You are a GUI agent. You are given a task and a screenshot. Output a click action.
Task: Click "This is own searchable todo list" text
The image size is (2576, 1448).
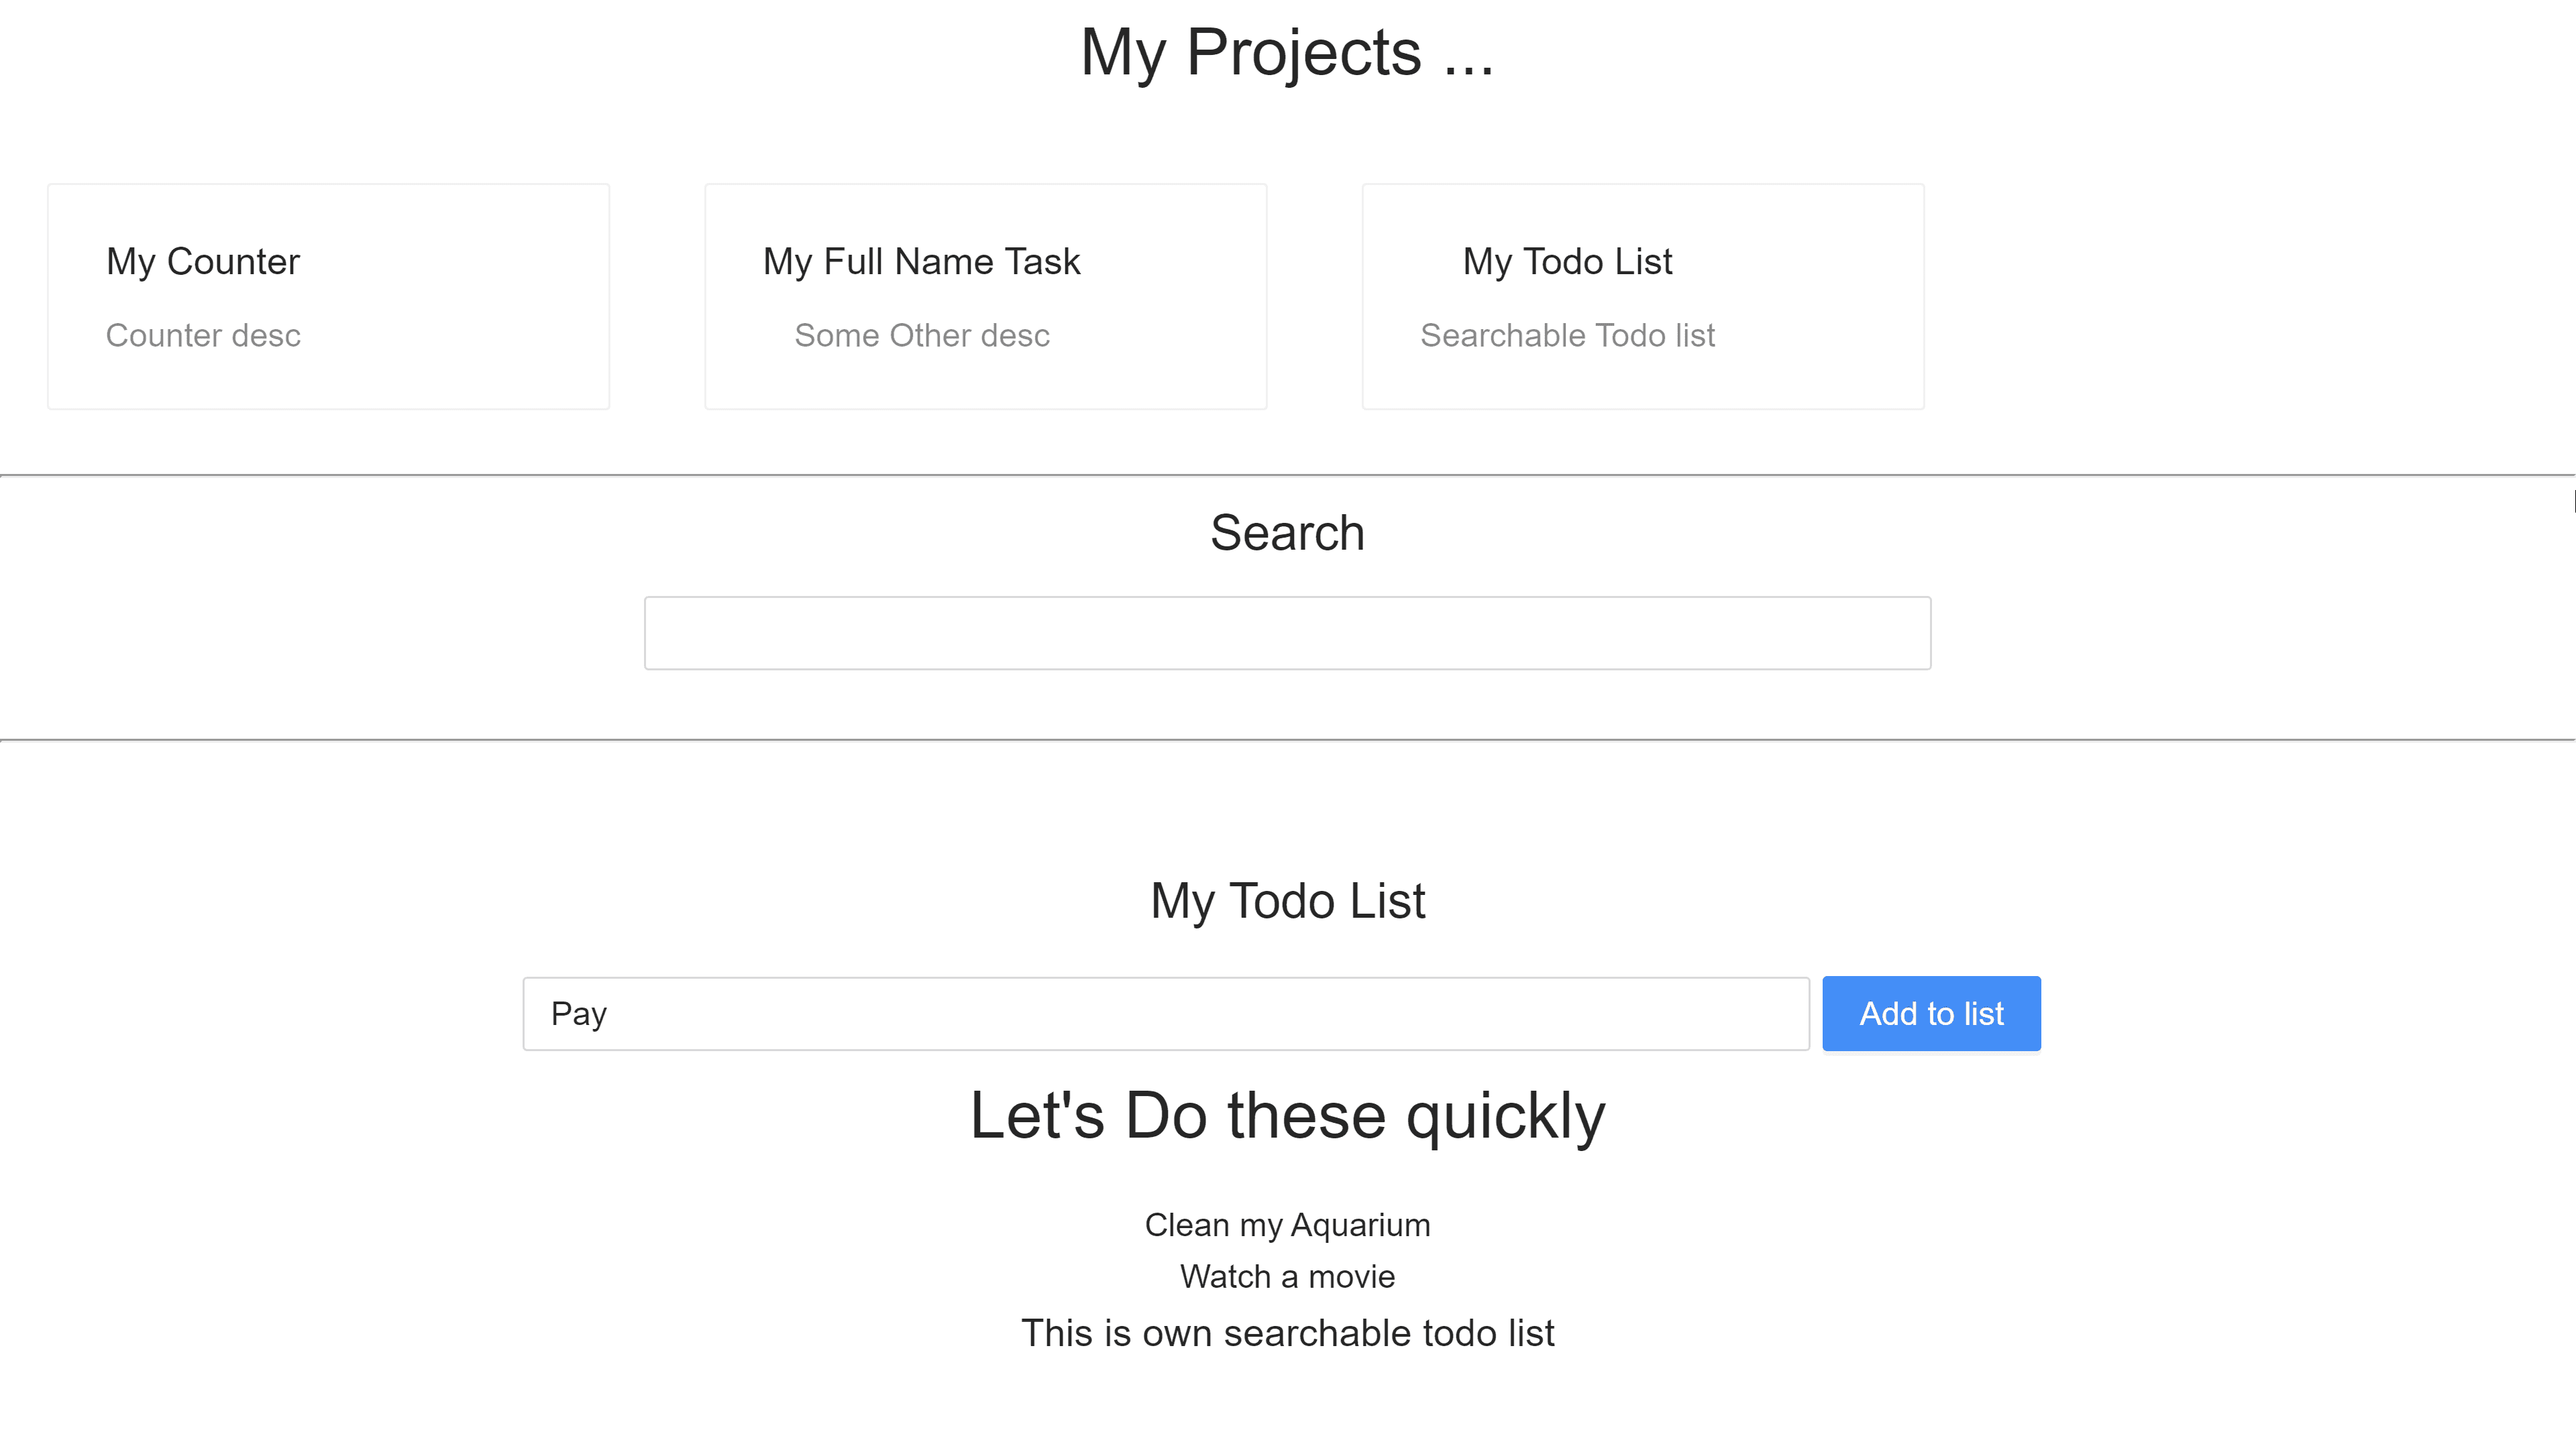tap(1287, 1334)
